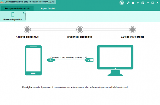Image resolution: width=160 pixels, height=105 pixels.
Task: Click the '3.Dispositivo pronto' label
Action: (x=133, y=37)
